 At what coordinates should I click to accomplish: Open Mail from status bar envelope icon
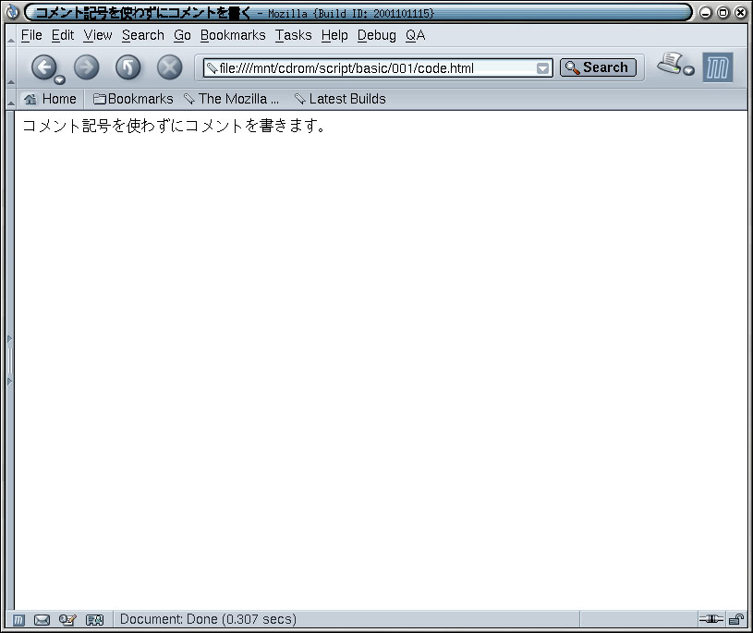click(x=42, y=619)
